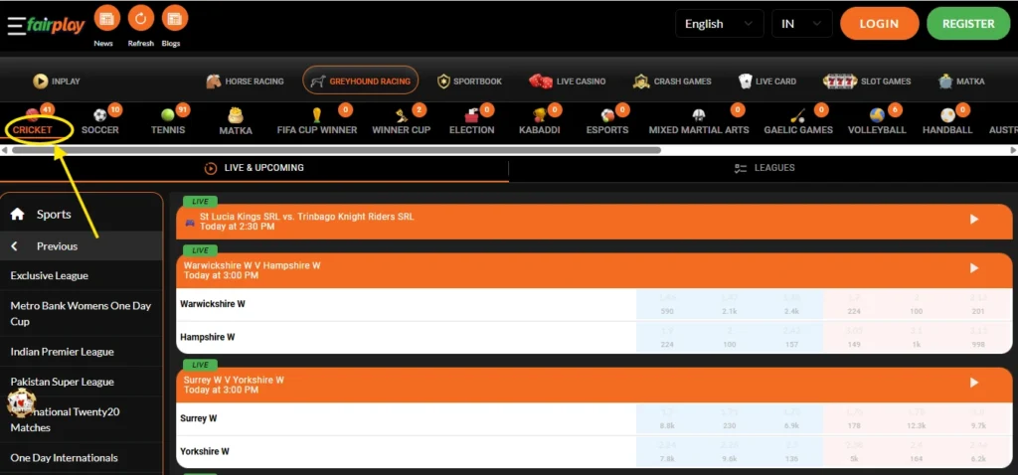
Task: Click the 998 lay odds for Hampshire W
Action: pyautogui.click(x=978, y=338)
